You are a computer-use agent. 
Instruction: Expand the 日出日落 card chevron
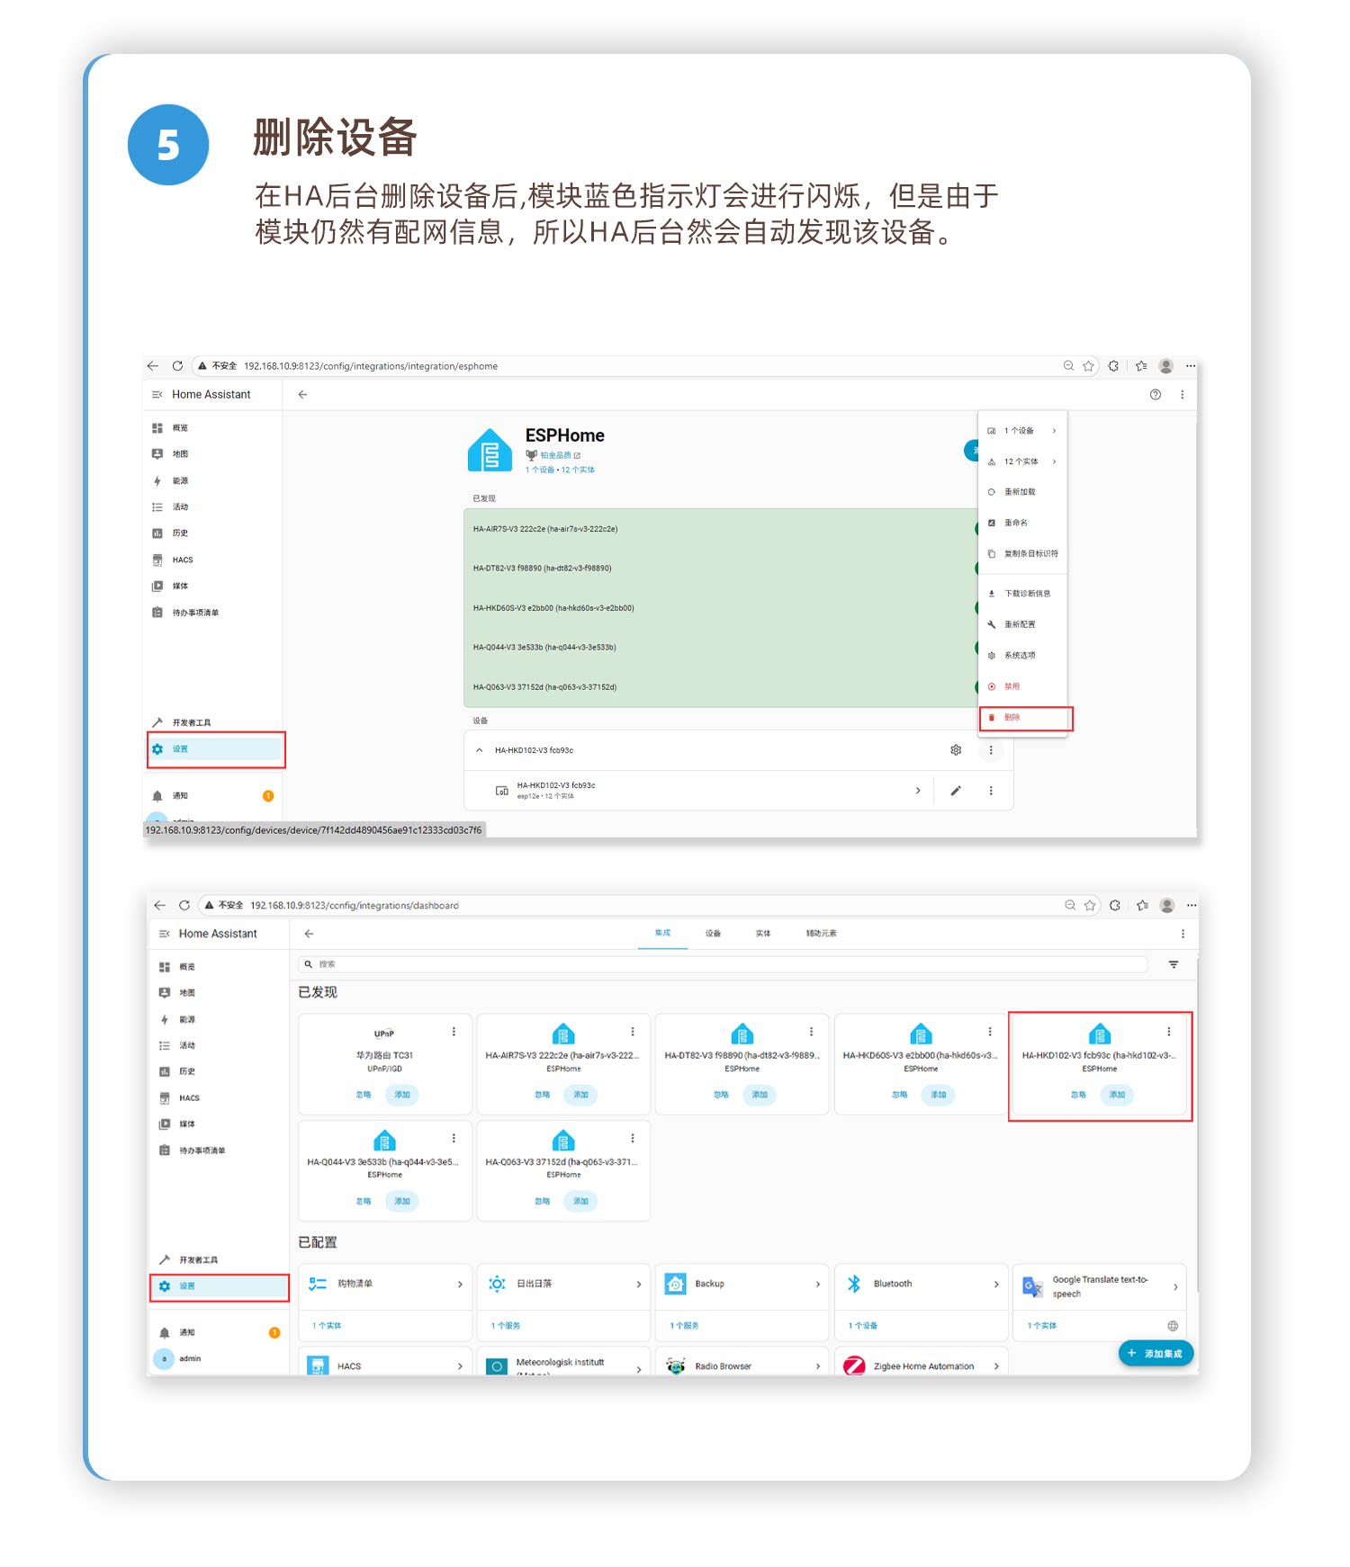click(639, 1285)
